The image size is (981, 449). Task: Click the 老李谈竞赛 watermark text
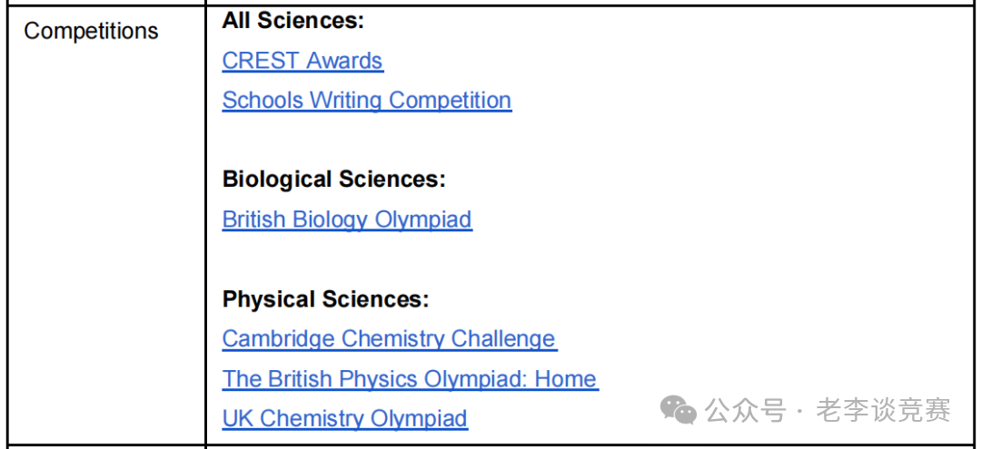(x=883, y=410)
